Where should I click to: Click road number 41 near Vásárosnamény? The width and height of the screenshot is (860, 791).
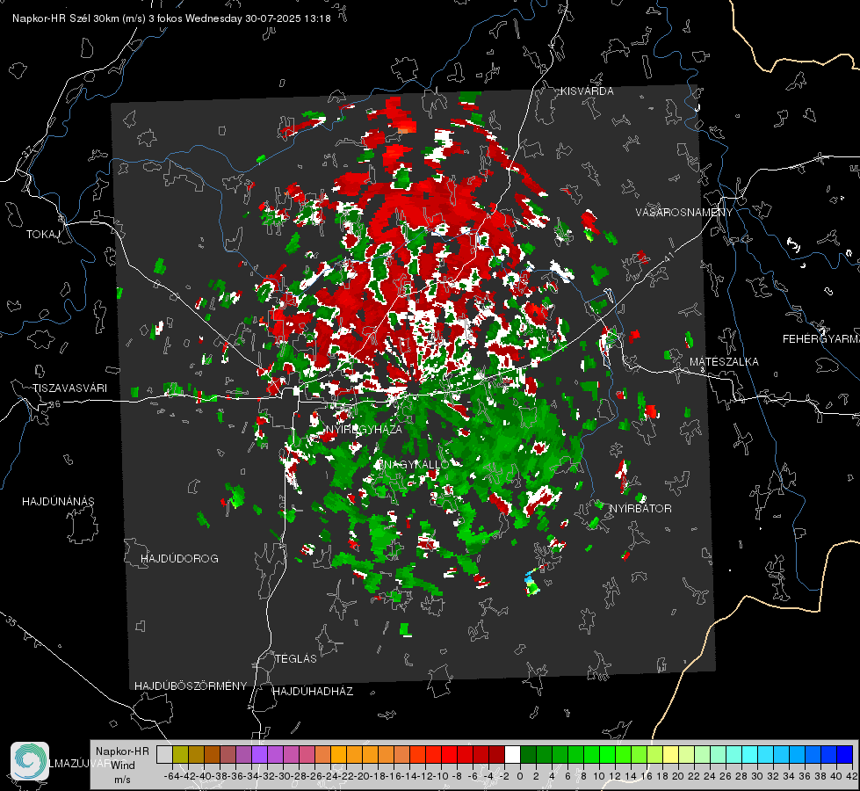[x=668, y=257]
